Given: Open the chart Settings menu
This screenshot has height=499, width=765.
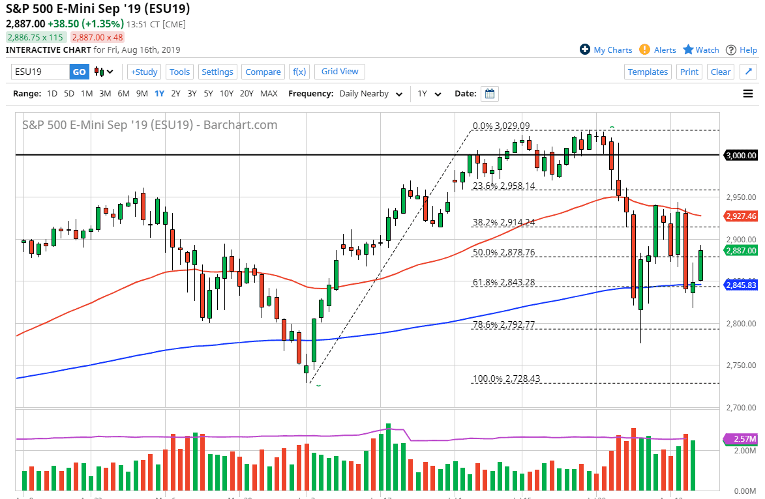Looking at the screenshot, I should 217,72.
